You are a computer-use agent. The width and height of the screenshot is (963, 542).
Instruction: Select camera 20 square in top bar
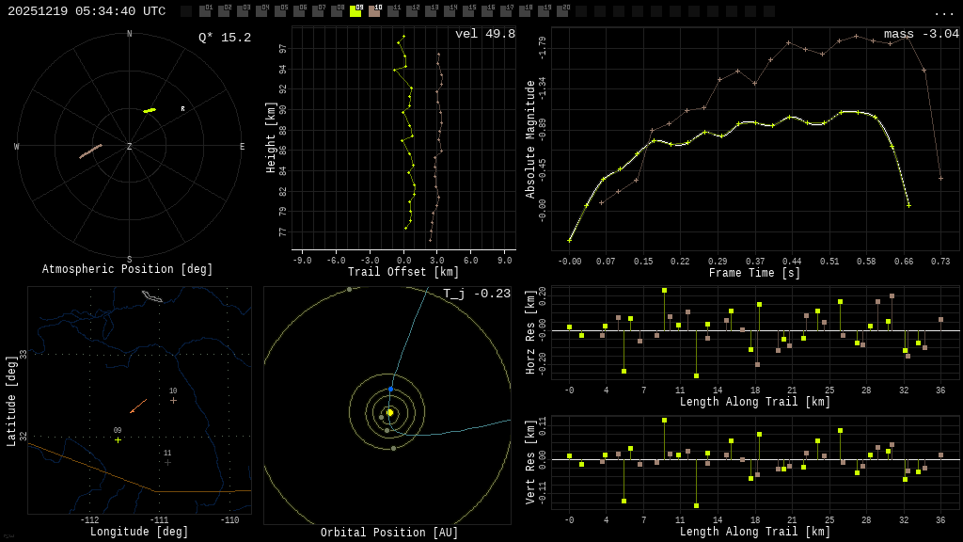[x=562, y=11]
